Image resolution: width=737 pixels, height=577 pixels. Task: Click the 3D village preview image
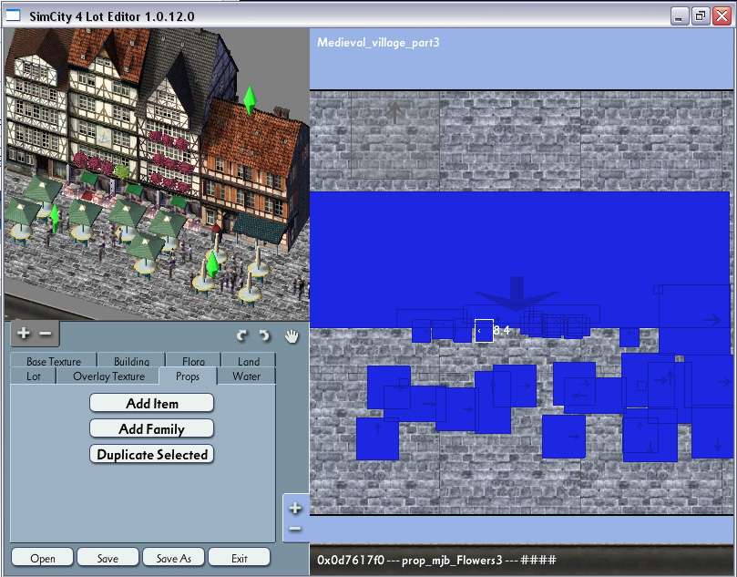tap(157, 174)
